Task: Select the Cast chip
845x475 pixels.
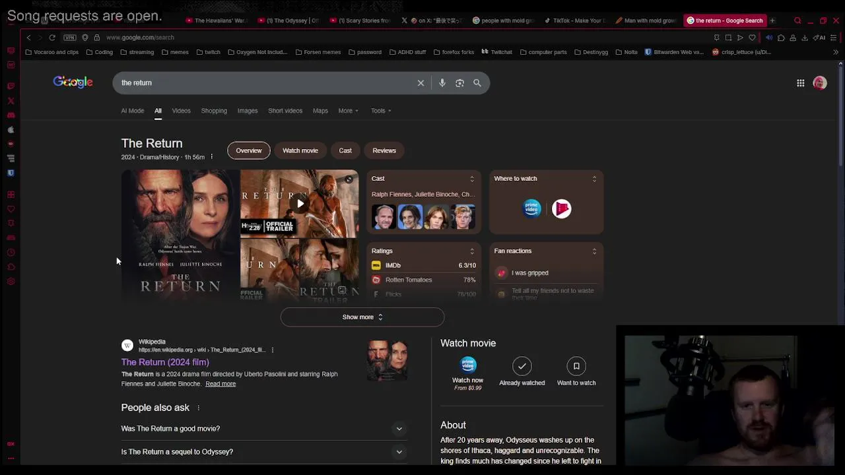Action: pos(345,150)
